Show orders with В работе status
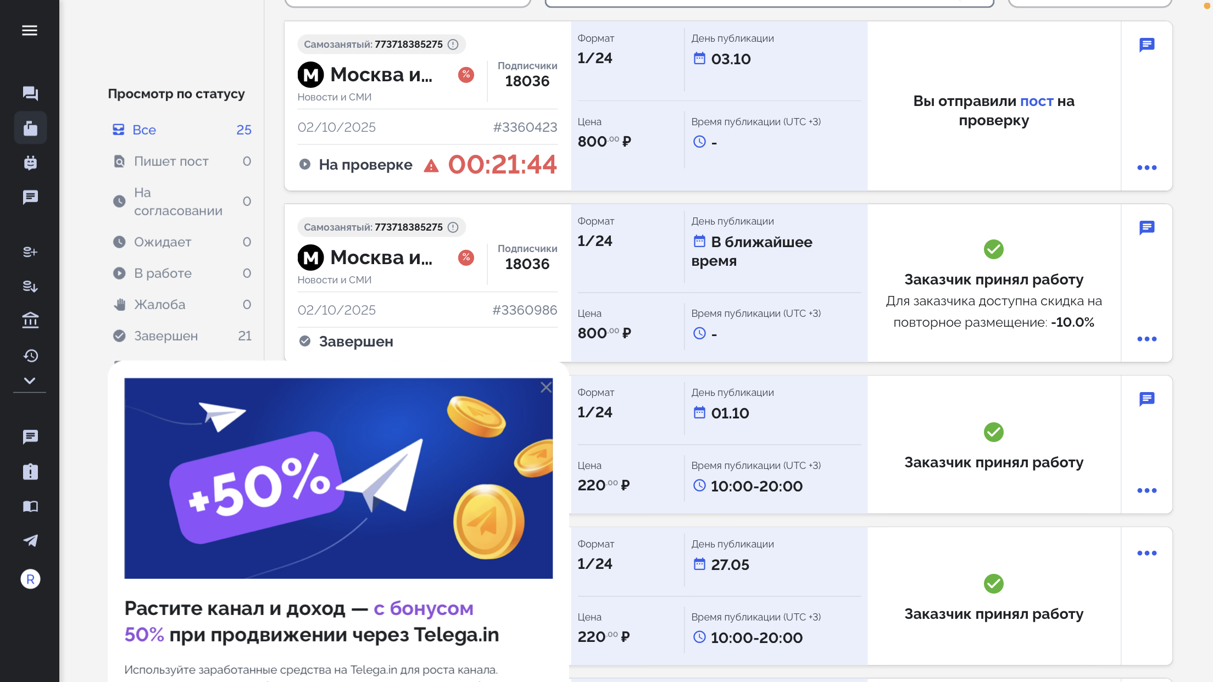The height and width of the screenshot is (682, 1213). (163, 273)
